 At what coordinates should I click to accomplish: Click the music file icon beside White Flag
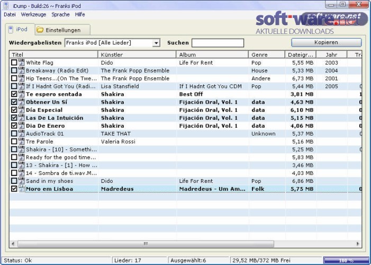pyautogui.click(x=22, y=63)
